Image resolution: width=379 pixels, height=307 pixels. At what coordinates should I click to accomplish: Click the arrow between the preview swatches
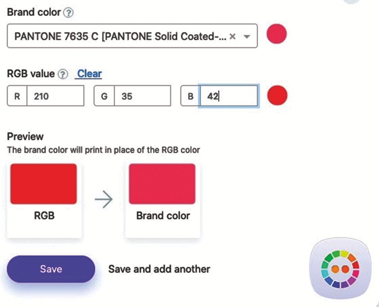[x=104, y=199]
